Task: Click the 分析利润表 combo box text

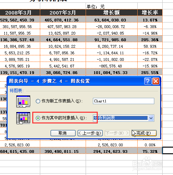Action: point(120,118)
